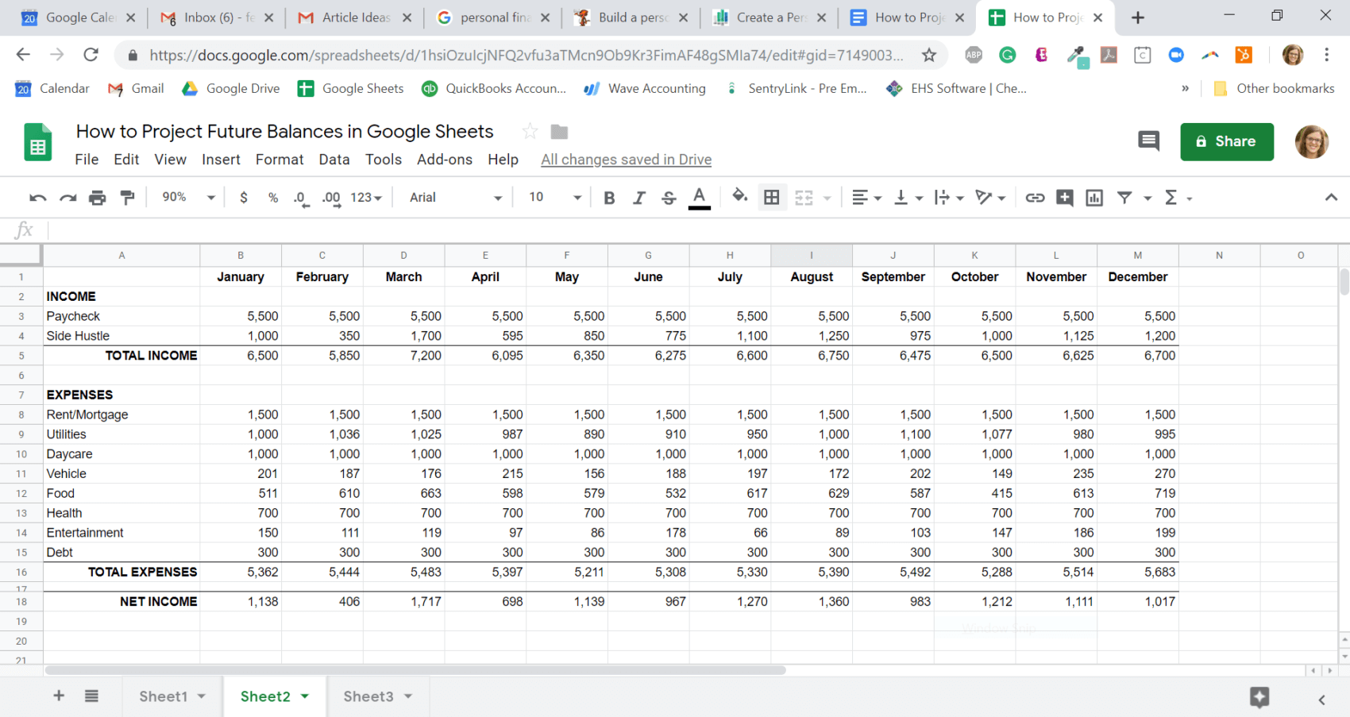Click the Insert comment icon
1350x717 pixels.
(1064, 198)
